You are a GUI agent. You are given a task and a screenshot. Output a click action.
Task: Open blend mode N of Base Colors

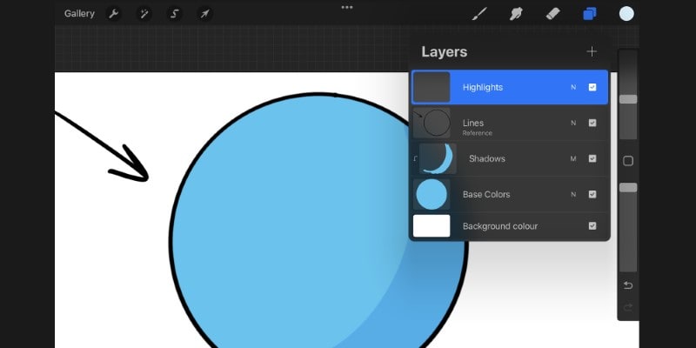click(573, 194)
